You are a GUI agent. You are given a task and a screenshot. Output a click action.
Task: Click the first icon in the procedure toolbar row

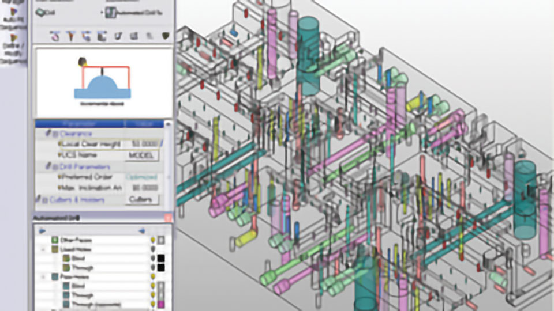point(55,36)
